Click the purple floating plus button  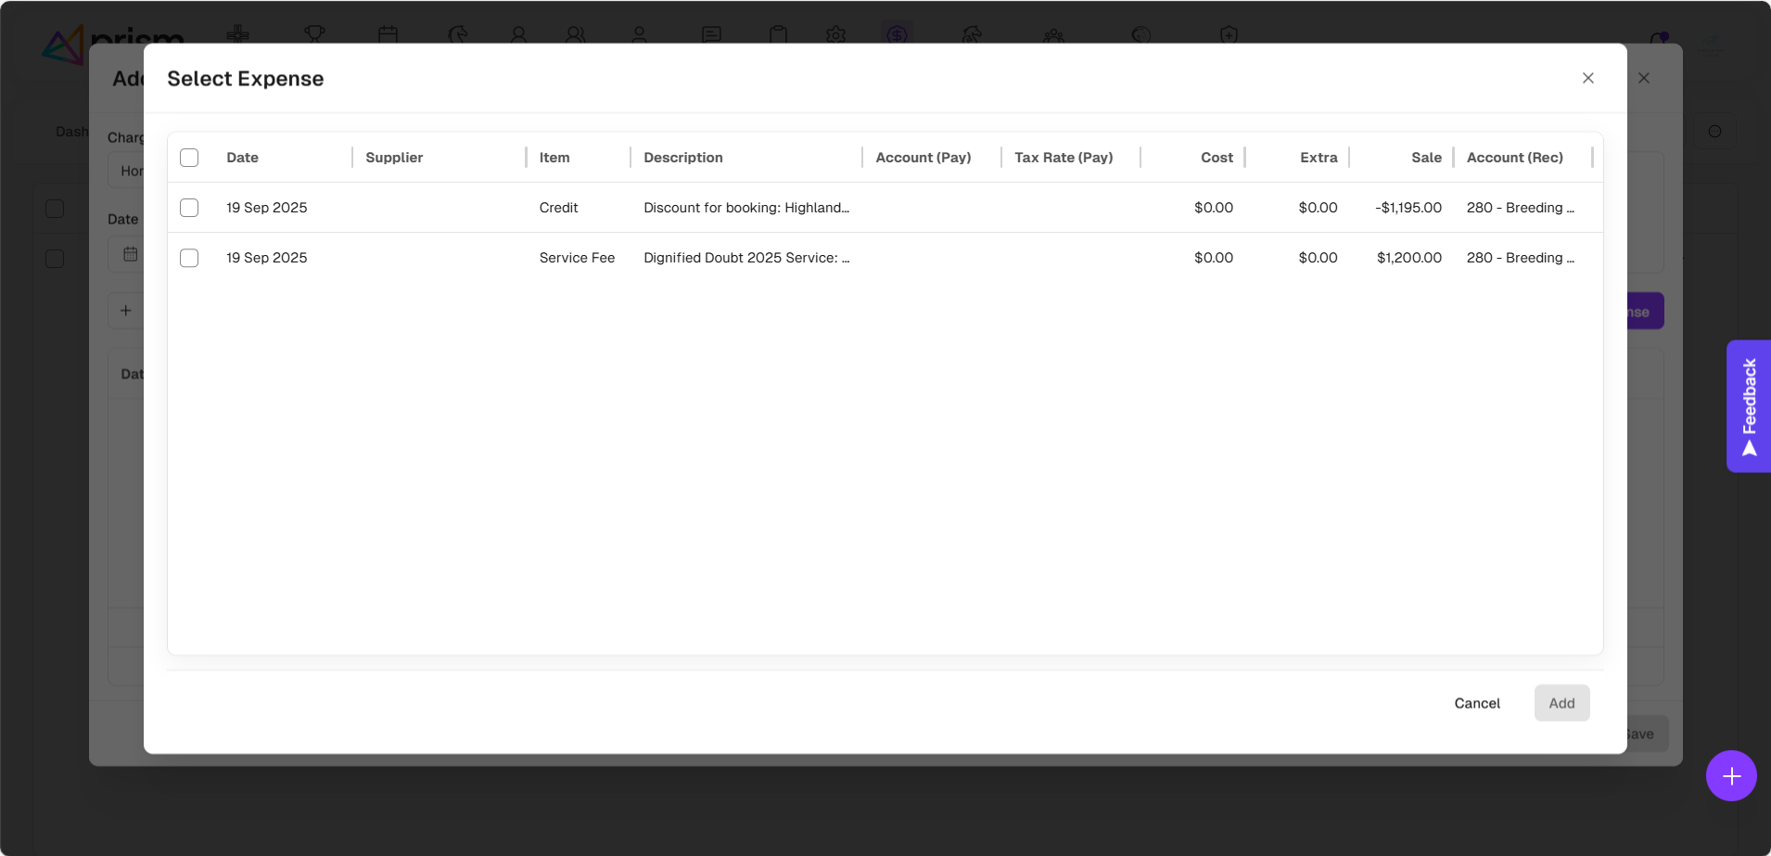coord(1730,775)
